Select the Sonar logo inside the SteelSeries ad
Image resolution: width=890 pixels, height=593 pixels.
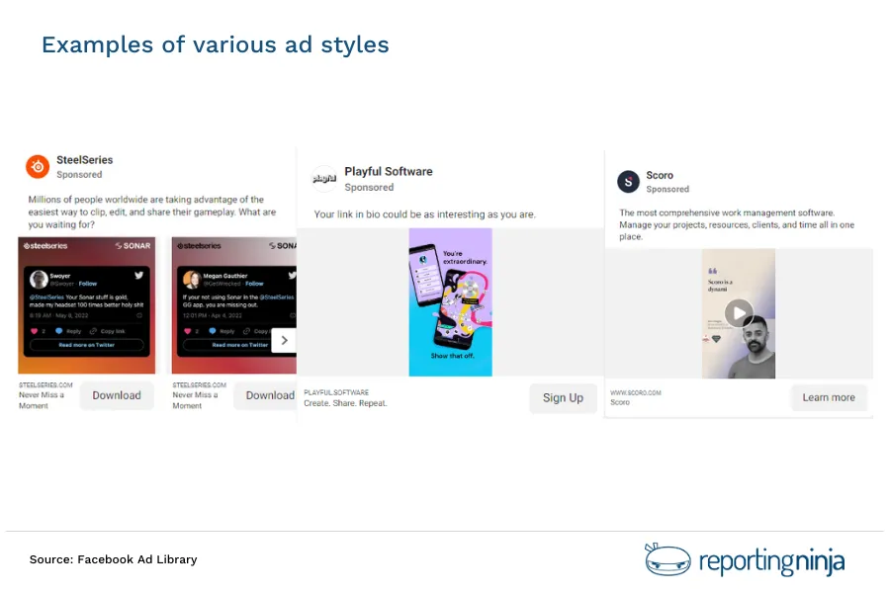(x=132, y=246)
